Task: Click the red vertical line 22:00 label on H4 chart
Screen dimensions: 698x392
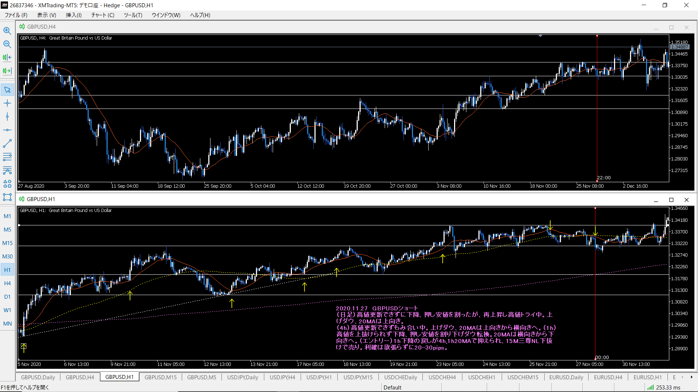Action: (604, 177)
